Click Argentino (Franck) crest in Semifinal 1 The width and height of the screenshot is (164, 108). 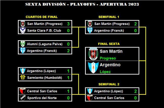90,30
